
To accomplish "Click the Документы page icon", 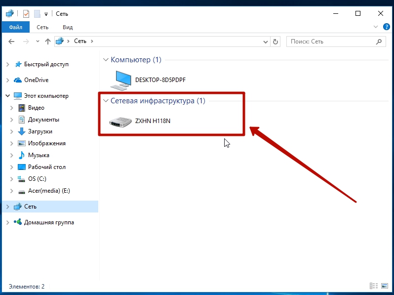I will point(22,120).
